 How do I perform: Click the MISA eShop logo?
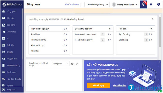[x=12, y=4]
